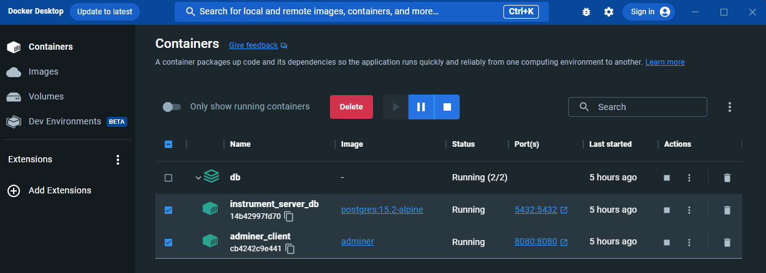The width and height of the screenshot is (766, 273).
Task: Open the Learn more link
Action: 665,62
